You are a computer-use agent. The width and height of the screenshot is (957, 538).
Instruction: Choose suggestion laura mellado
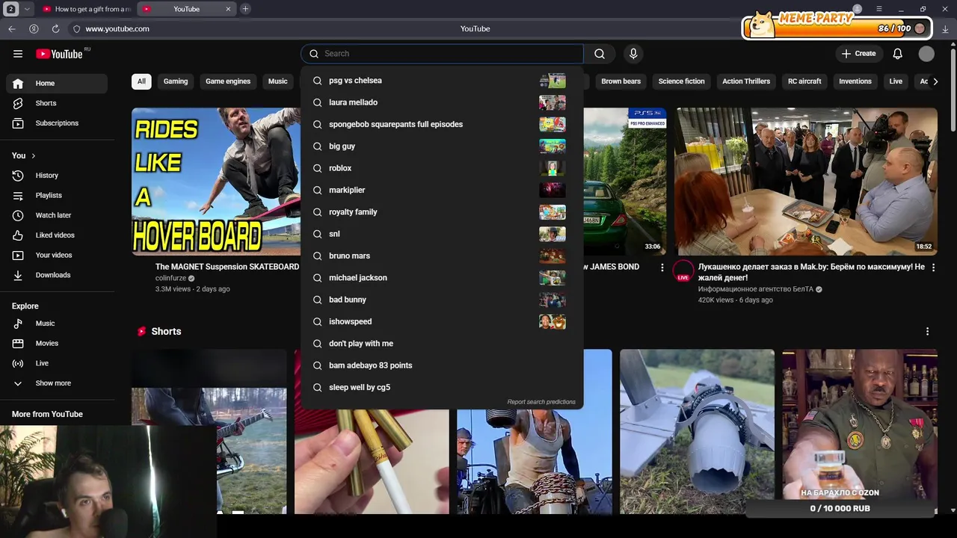[x=441, y=102]
